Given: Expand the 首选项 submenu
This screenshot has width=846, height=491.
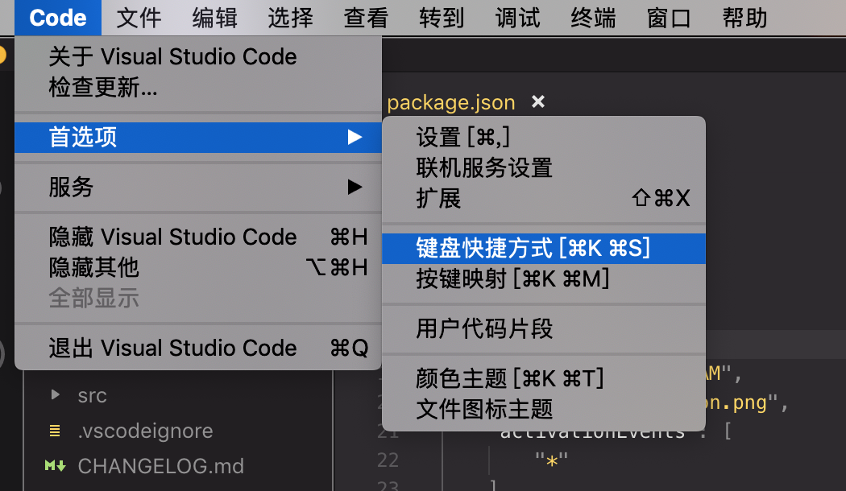Looking at the screenshot, I should coord(198,138).
